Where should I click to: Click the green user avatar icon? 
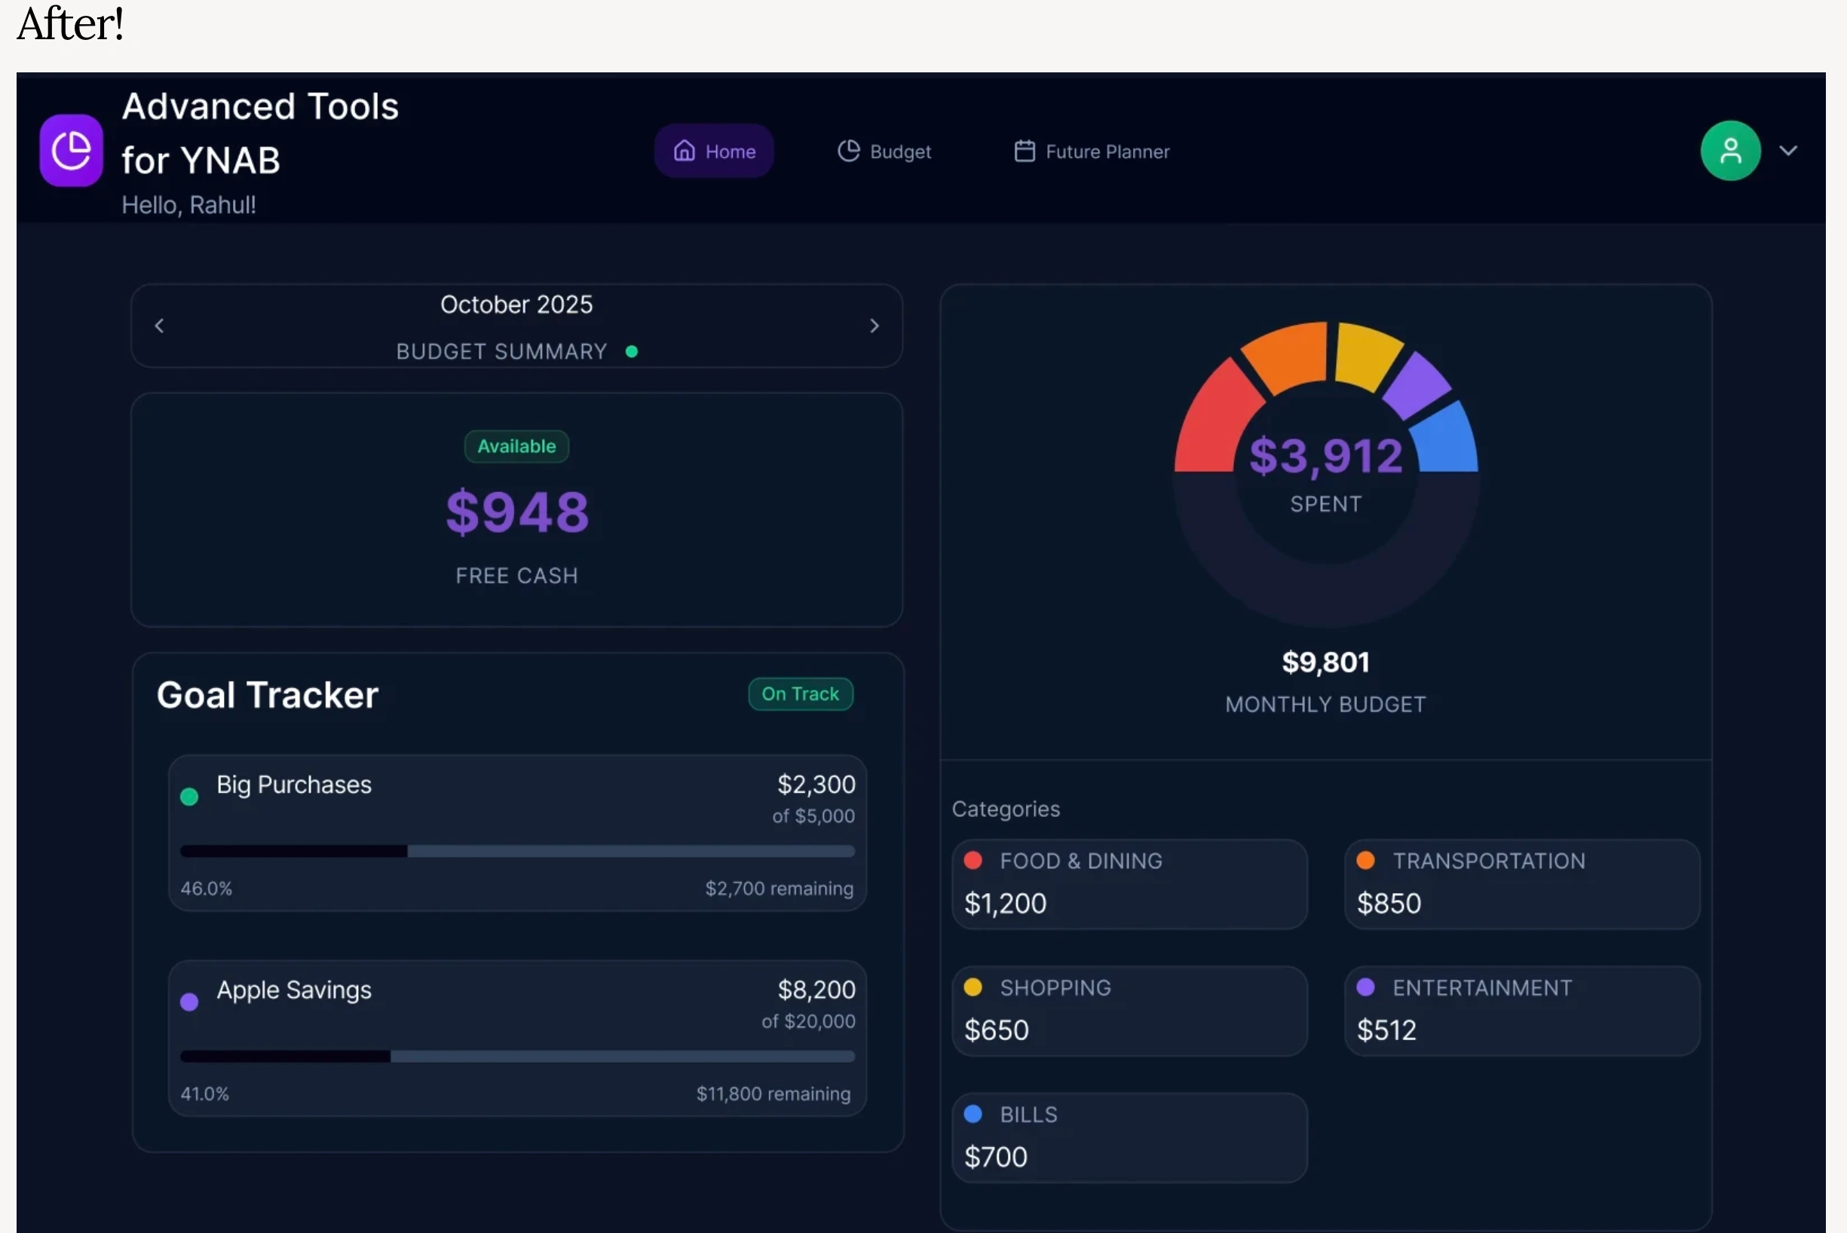click(x=1730, y=150)
